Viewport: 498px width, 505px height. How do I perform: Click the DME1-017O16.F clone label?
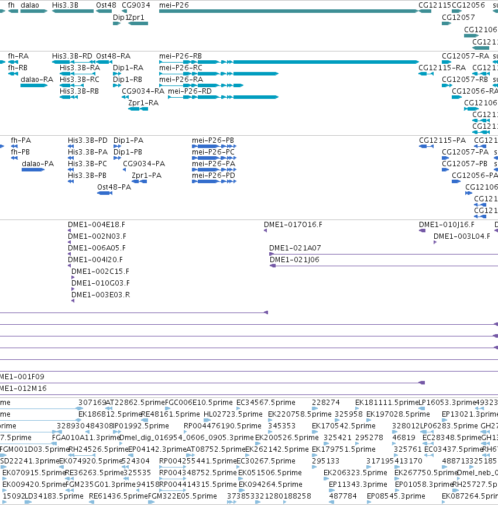293,225
